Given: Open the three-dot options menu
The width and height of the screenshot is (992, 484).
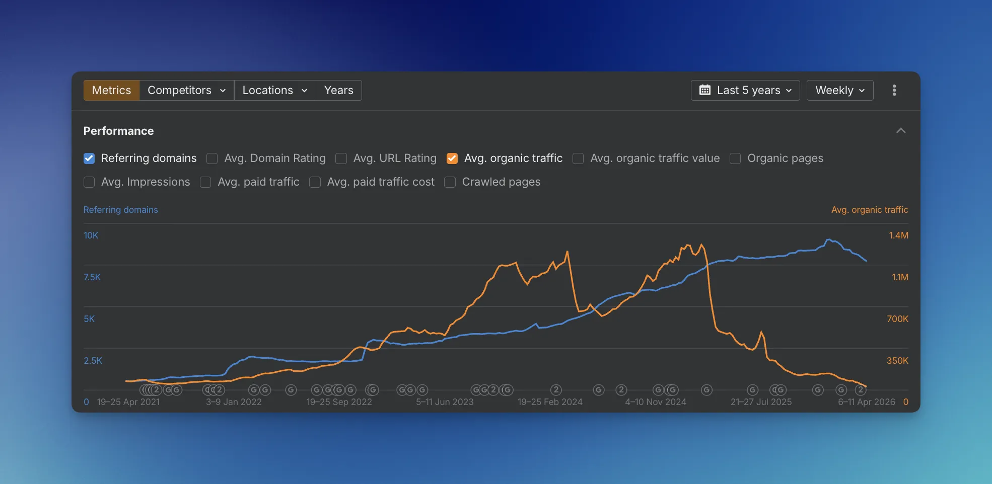Looking at the screenshot, I should click(894, 90).
